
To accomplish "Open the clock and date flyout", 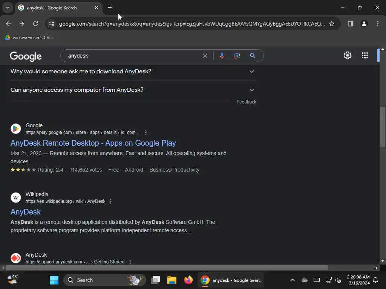I will (x=358, y=280).
